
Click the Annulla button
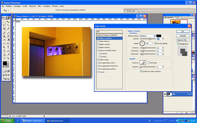coord(183,36)
